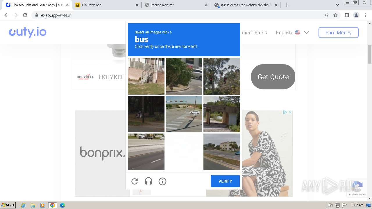Viewport: 372px width, 209px height.
Task: Click the bonprix advertisement
Action: pyautogui.click(x=102, y=153)
